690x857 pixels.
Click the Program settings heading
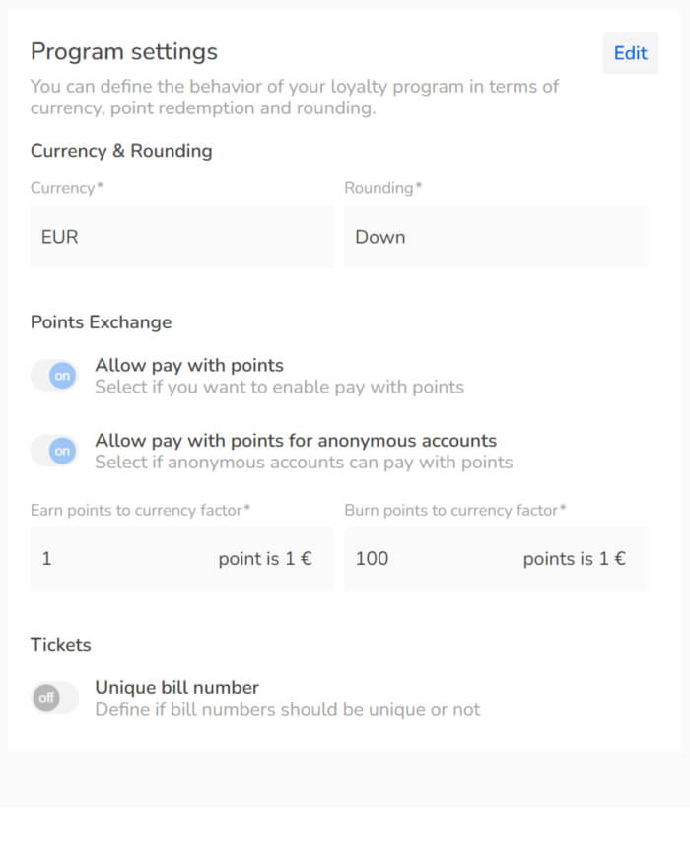click(123, 51)
